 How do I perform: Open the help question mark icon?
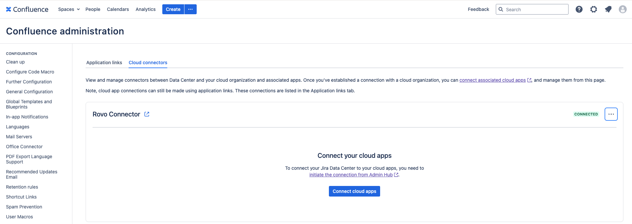tap(579, 9)
